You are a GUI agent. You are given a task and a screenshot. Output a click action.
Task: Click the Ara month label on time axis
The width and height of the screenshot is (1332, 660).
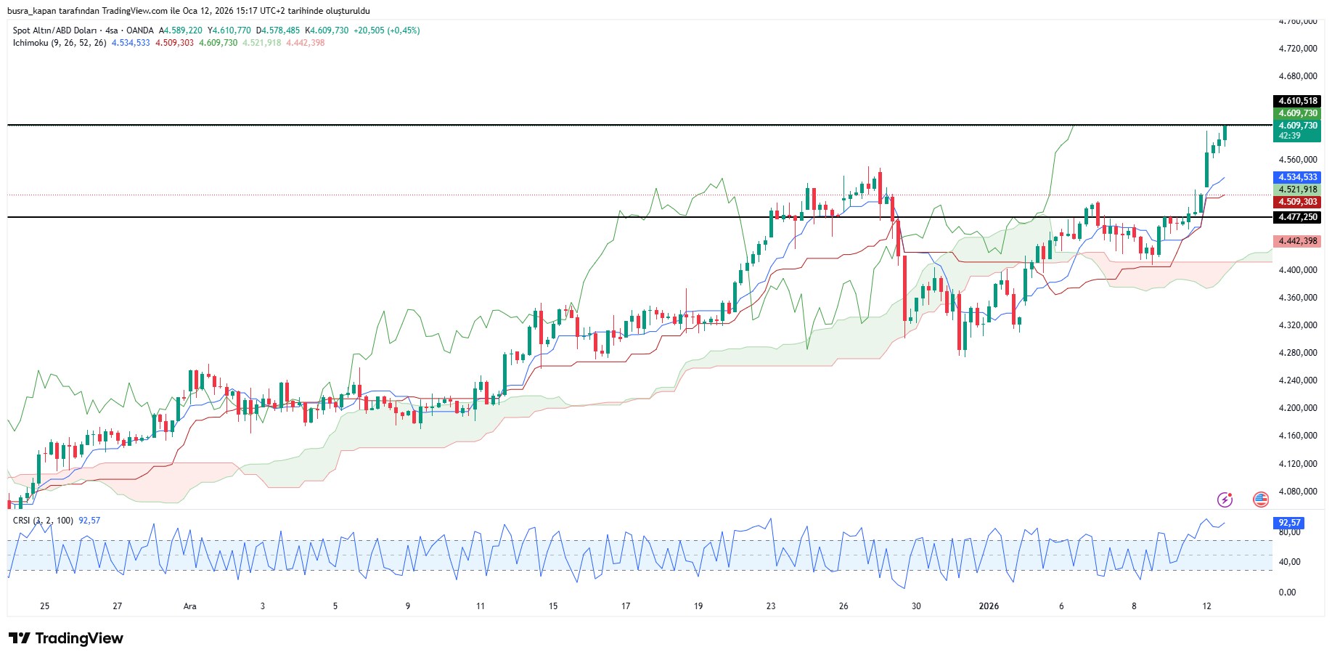(190, 606)
